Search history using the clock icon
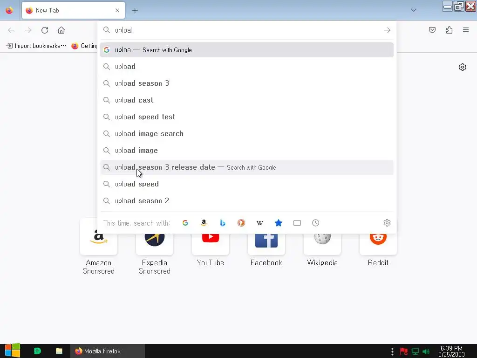Viewport: 477px width, 358px height. click(315, 223)
